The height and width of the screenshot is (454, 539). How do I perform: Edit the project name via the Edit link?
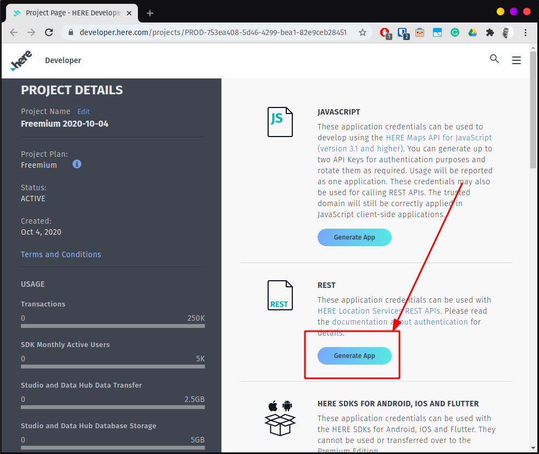tap(83, 111)
